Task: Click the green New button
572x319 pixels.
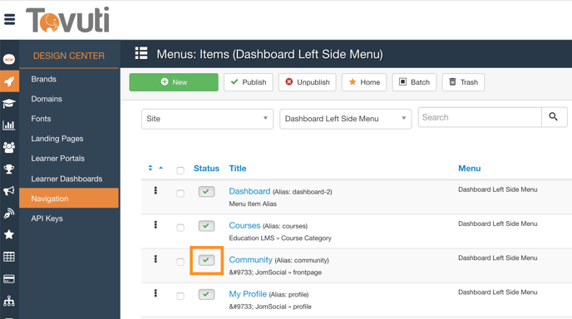Action: point(174,82)
